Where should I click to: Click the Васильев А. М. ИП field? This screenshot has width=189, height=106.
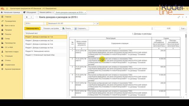click(71, 24)
